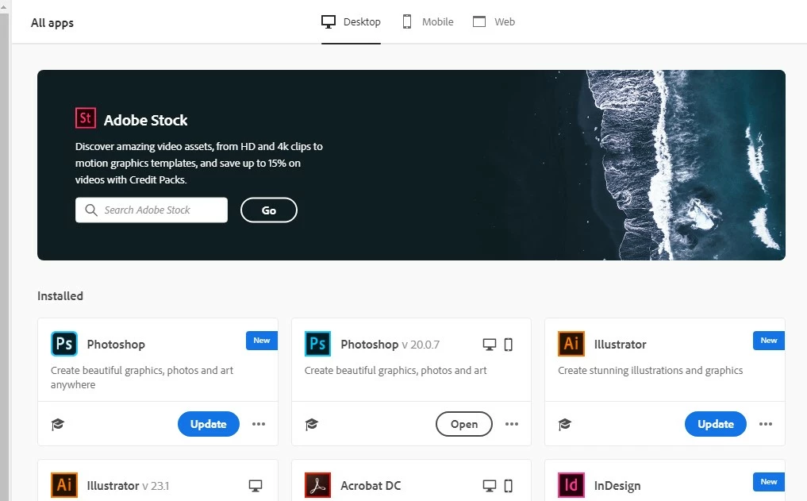Click the Web browser icon in tab bar

click(x=479, y=21)
